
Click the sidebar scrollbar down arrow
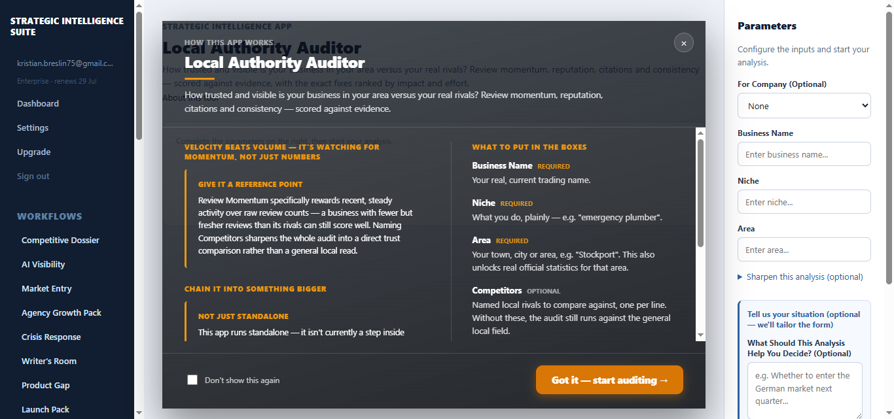tap(139, 413)
